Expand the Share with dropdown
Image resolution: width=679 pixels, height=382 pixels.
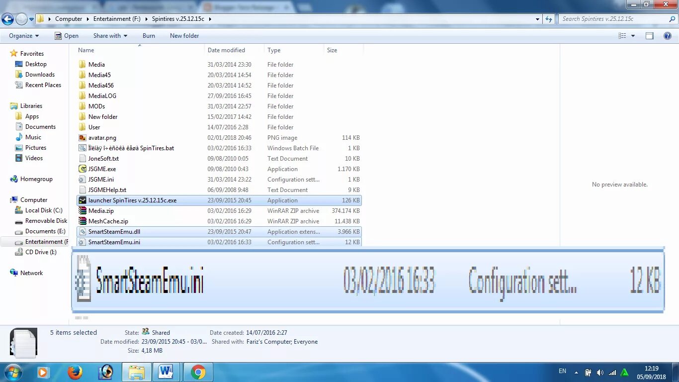(x=110, y=35)
